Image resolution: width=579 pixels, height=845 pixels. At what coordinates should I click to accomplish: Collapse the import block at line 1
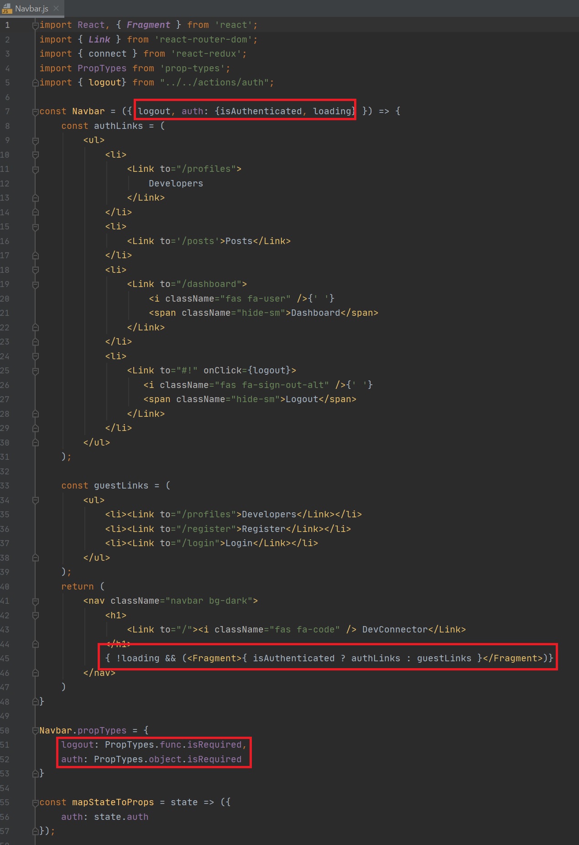tap(35, 26)
